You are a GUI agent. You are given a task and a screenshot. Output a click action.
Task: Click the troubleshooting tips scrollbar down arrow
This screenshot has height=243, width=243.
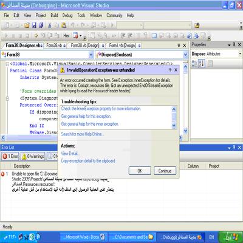click(x=174, y=126)
